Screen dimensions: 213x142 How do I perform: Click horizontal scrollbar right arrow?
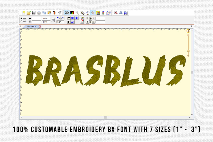click(x=189, y=117)
